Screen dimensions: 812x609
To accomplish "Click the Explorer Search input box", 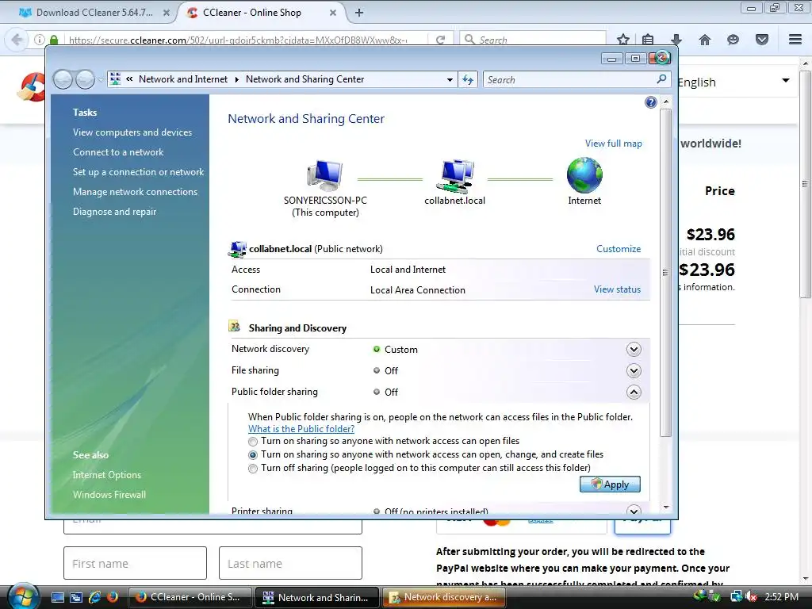I will click(569, 80).
